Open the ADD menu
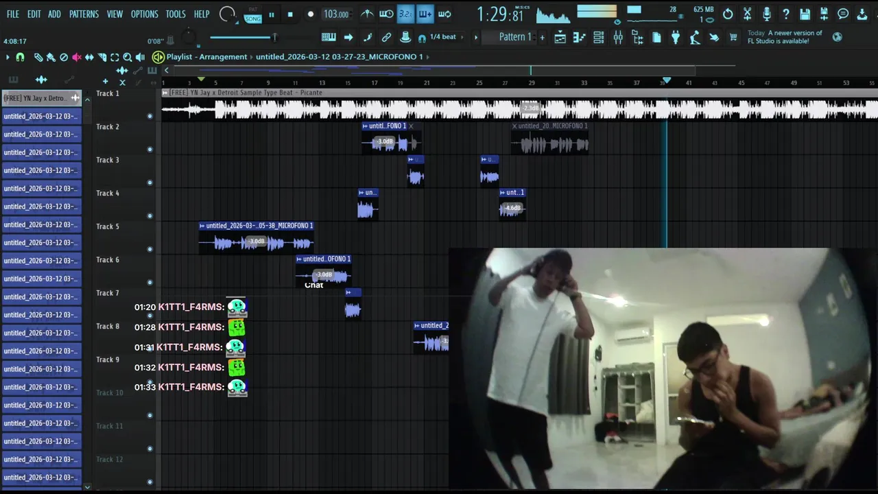878x494 pixels. (x=54, y=14)
